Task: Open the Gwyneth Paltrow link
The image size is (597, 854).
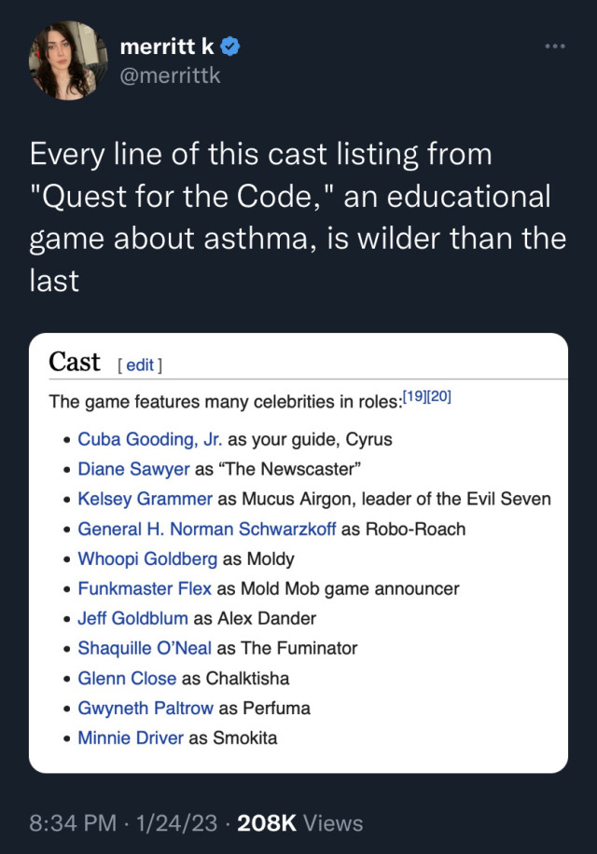Action: tap(146, 708)
